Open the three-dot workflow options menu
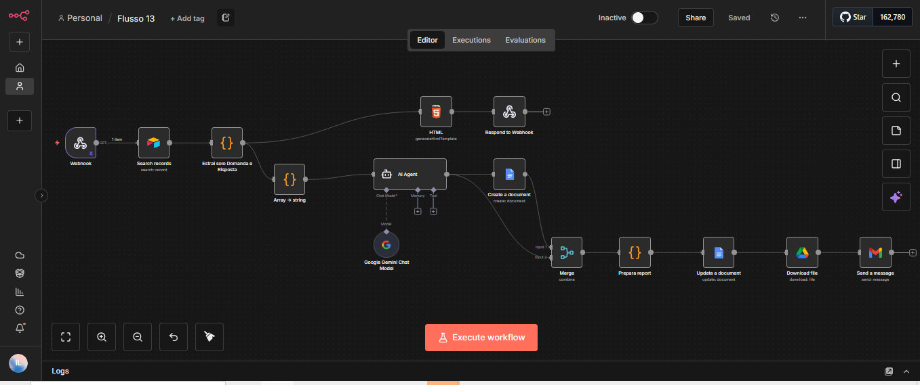The width and height of the screenshot is (920, 385). click(803, 18)
